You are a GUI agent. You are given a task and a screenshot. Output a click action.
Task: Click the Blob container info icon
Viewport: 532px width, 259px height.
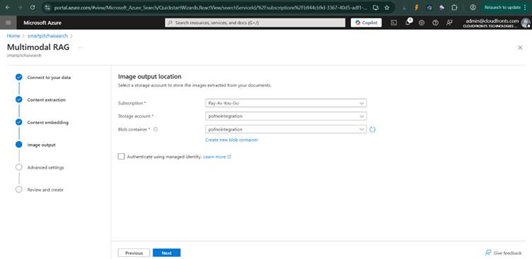156,129
